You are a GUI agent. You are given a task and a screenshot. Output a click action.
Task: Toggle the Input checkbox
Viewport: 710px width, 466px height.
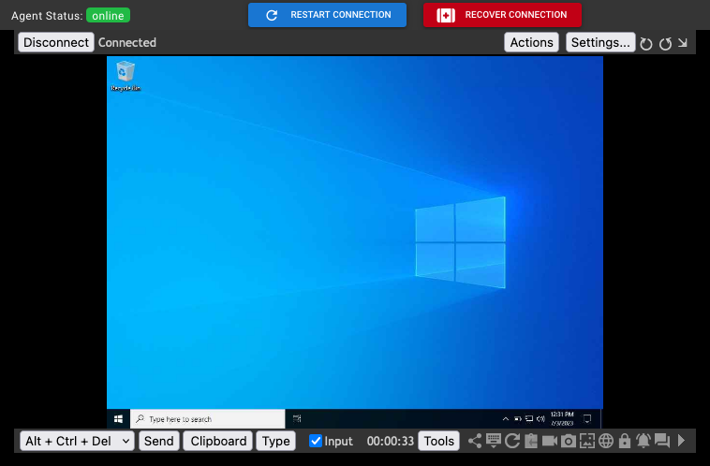pos(316,441)
